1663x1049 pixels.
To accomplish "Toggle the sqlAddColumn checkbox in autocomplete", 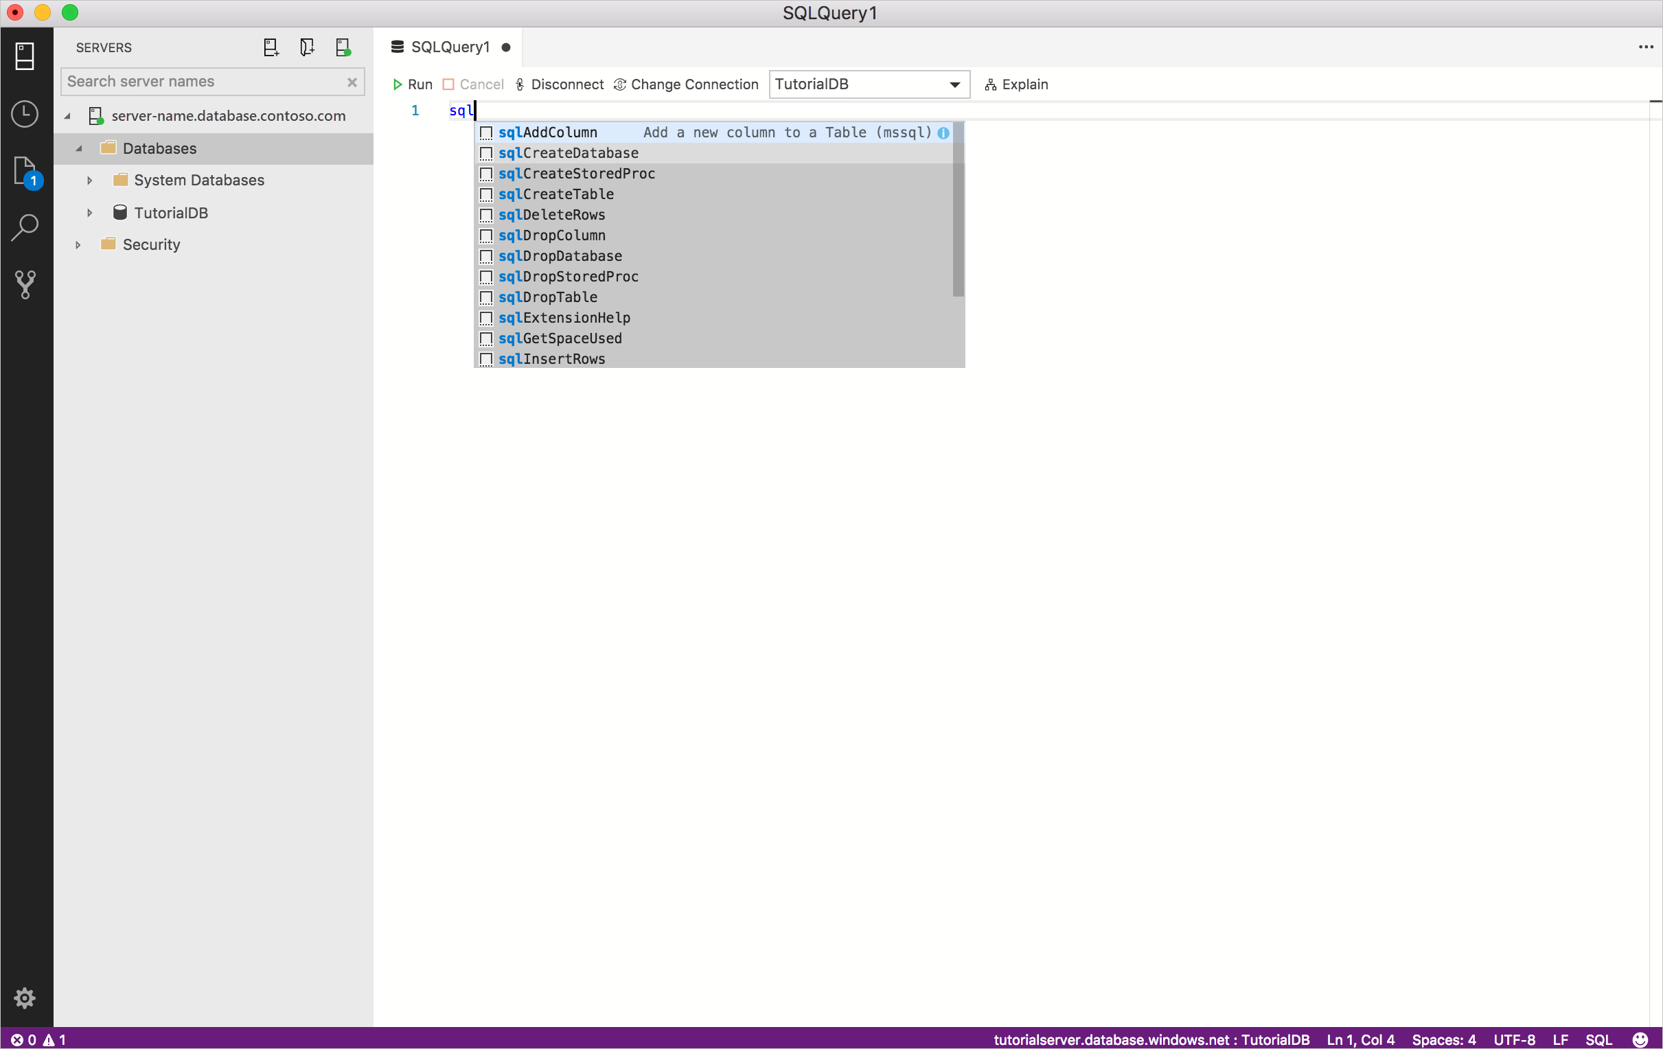I will (487, 132).
